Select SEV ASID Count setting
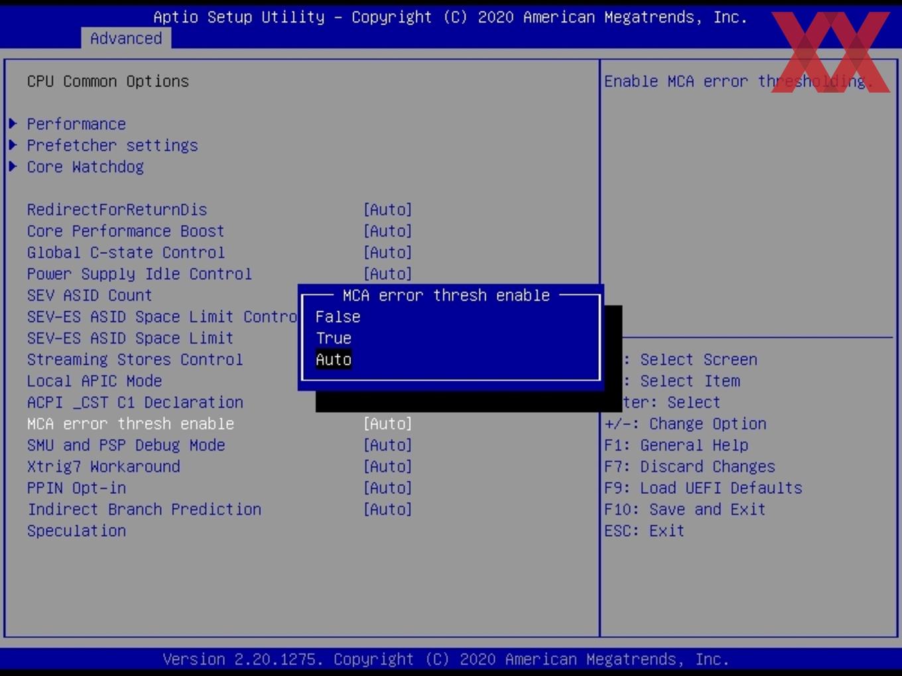Image resolution: width=902 pixels, height=676 pixels. click(90, 296)
